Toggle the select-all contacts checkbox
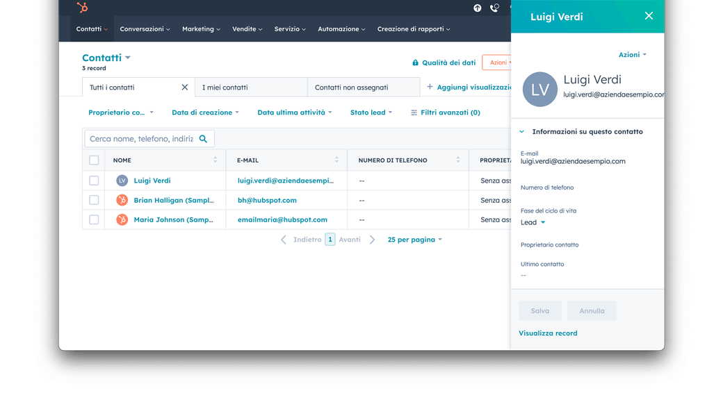The image size is (723, 407). [94, 160]
